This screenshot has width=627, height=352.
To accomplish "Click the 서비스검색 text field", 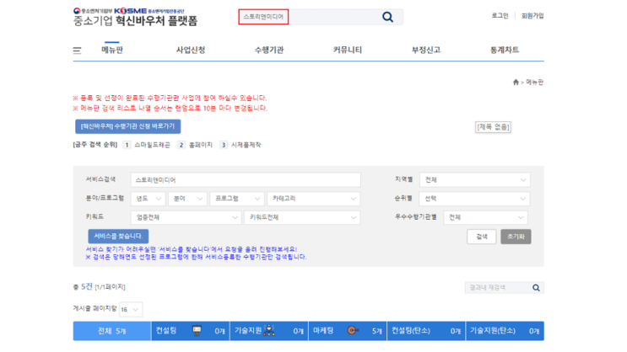I will (x=246, y=180).
